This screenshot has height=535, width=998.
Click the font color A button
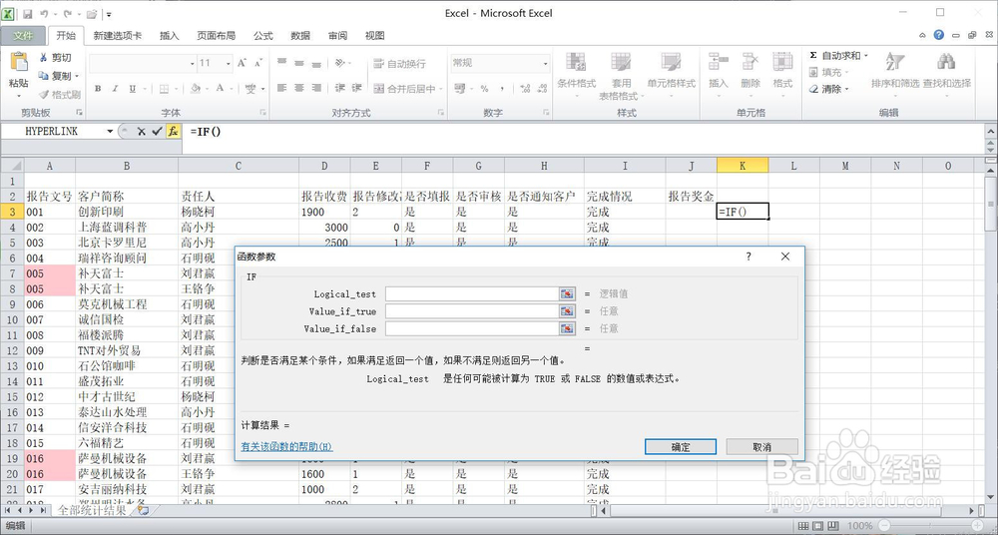[221, 89]
